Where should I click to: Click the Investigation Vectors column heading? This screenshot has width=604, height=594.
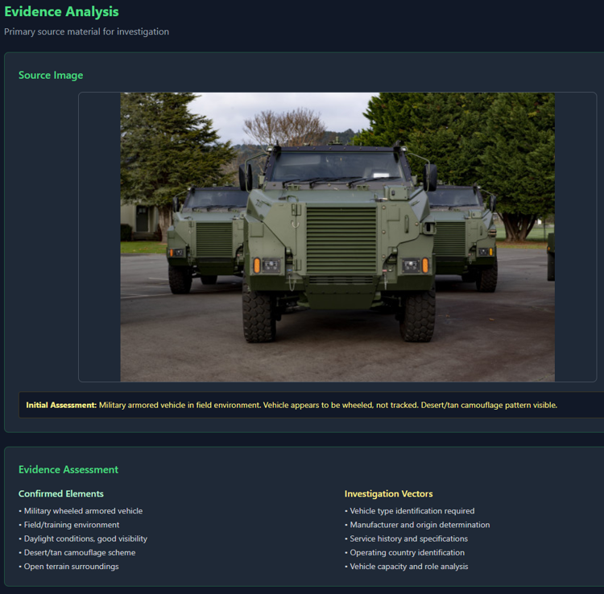tap(388, 493)
